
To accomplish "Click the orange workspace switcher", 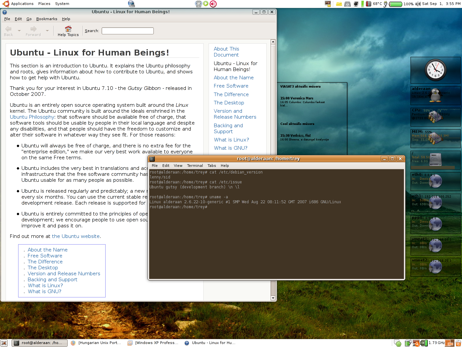I will [x=449, y=343].
